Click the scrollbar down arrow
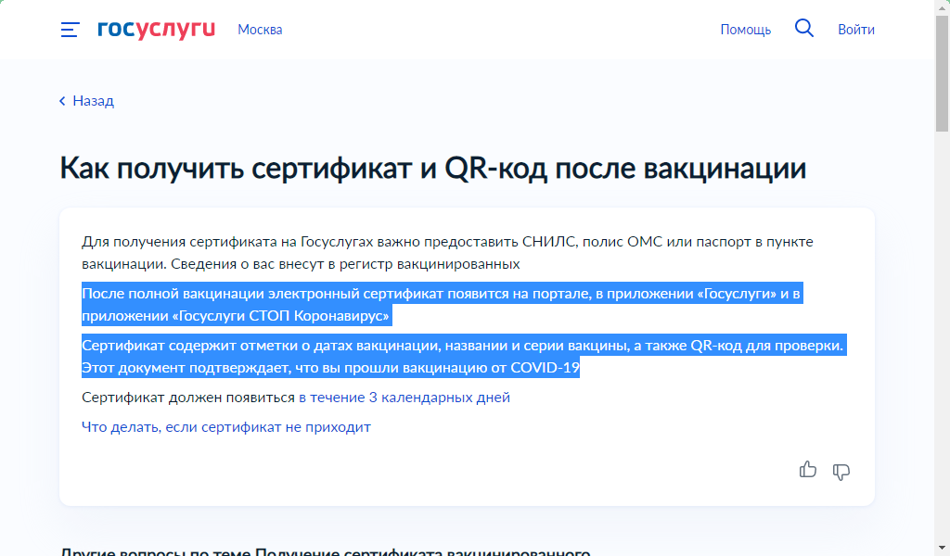The image size is (950, 556). pyautogui.click(x=943, y=550)
